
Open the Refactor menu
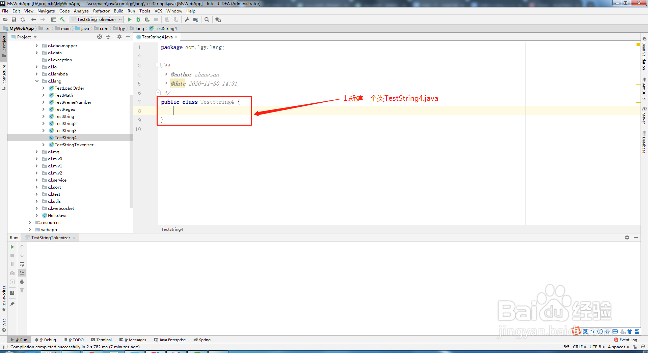pyautogui.click(x=101, y=11)
